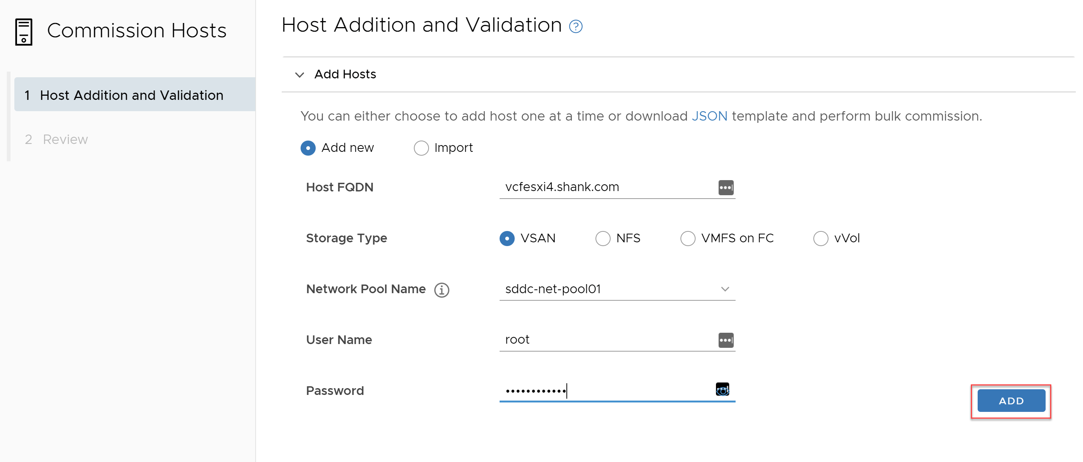Click the password manager icon in Password field

(722, 389)
